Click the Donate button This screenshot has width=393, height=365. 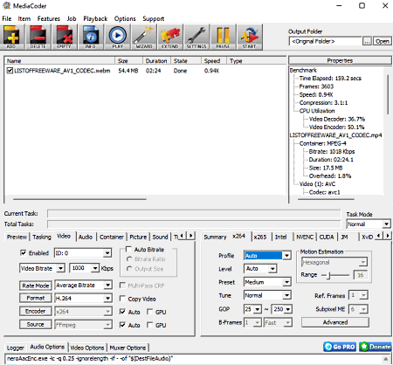(x=376, y=347)
